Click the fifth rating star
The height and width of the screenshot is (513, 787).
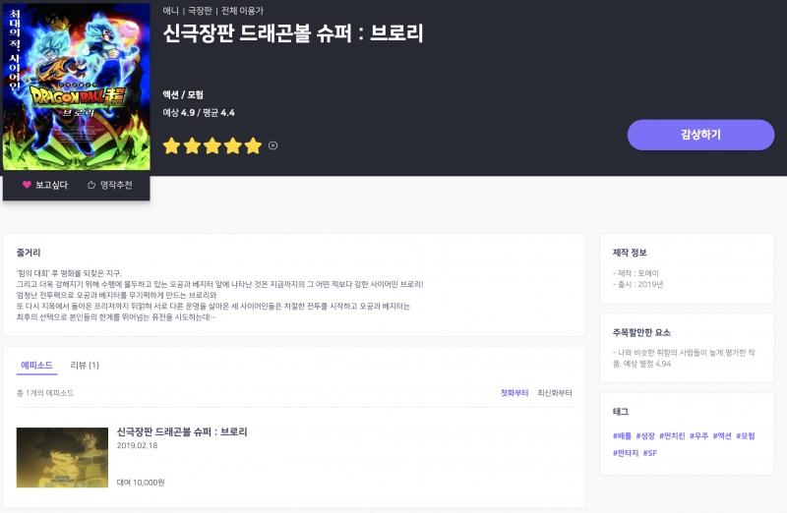pyautogui.click(x=254, y=146)
